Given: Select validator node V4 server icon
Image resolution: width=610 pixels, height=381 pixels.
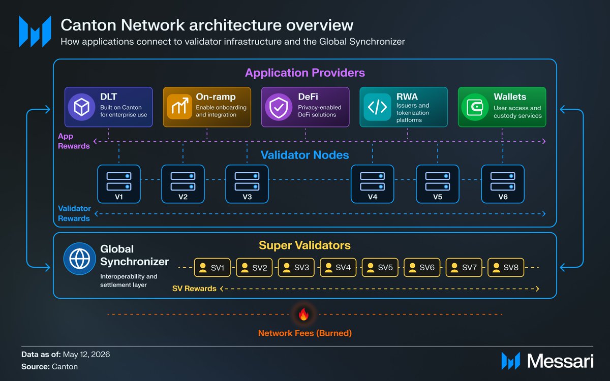Looking at the screenshot, I should click(x=373, y=181).
